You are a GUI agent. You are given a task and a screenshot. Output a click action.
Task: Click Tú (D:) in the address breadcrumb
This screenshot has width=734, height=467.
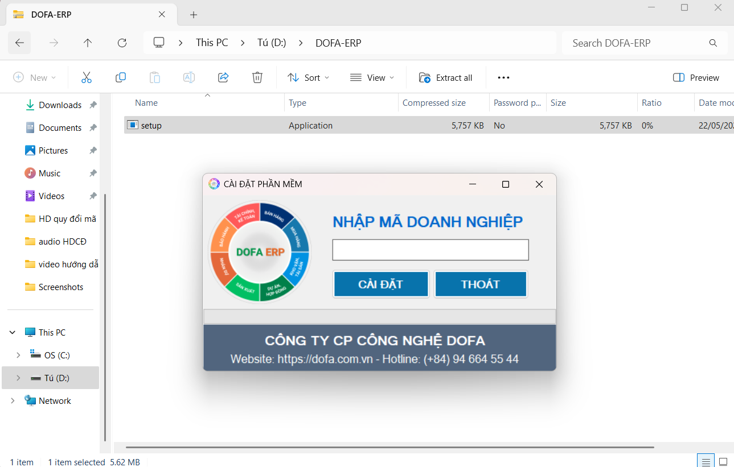[x=272, y=43]
